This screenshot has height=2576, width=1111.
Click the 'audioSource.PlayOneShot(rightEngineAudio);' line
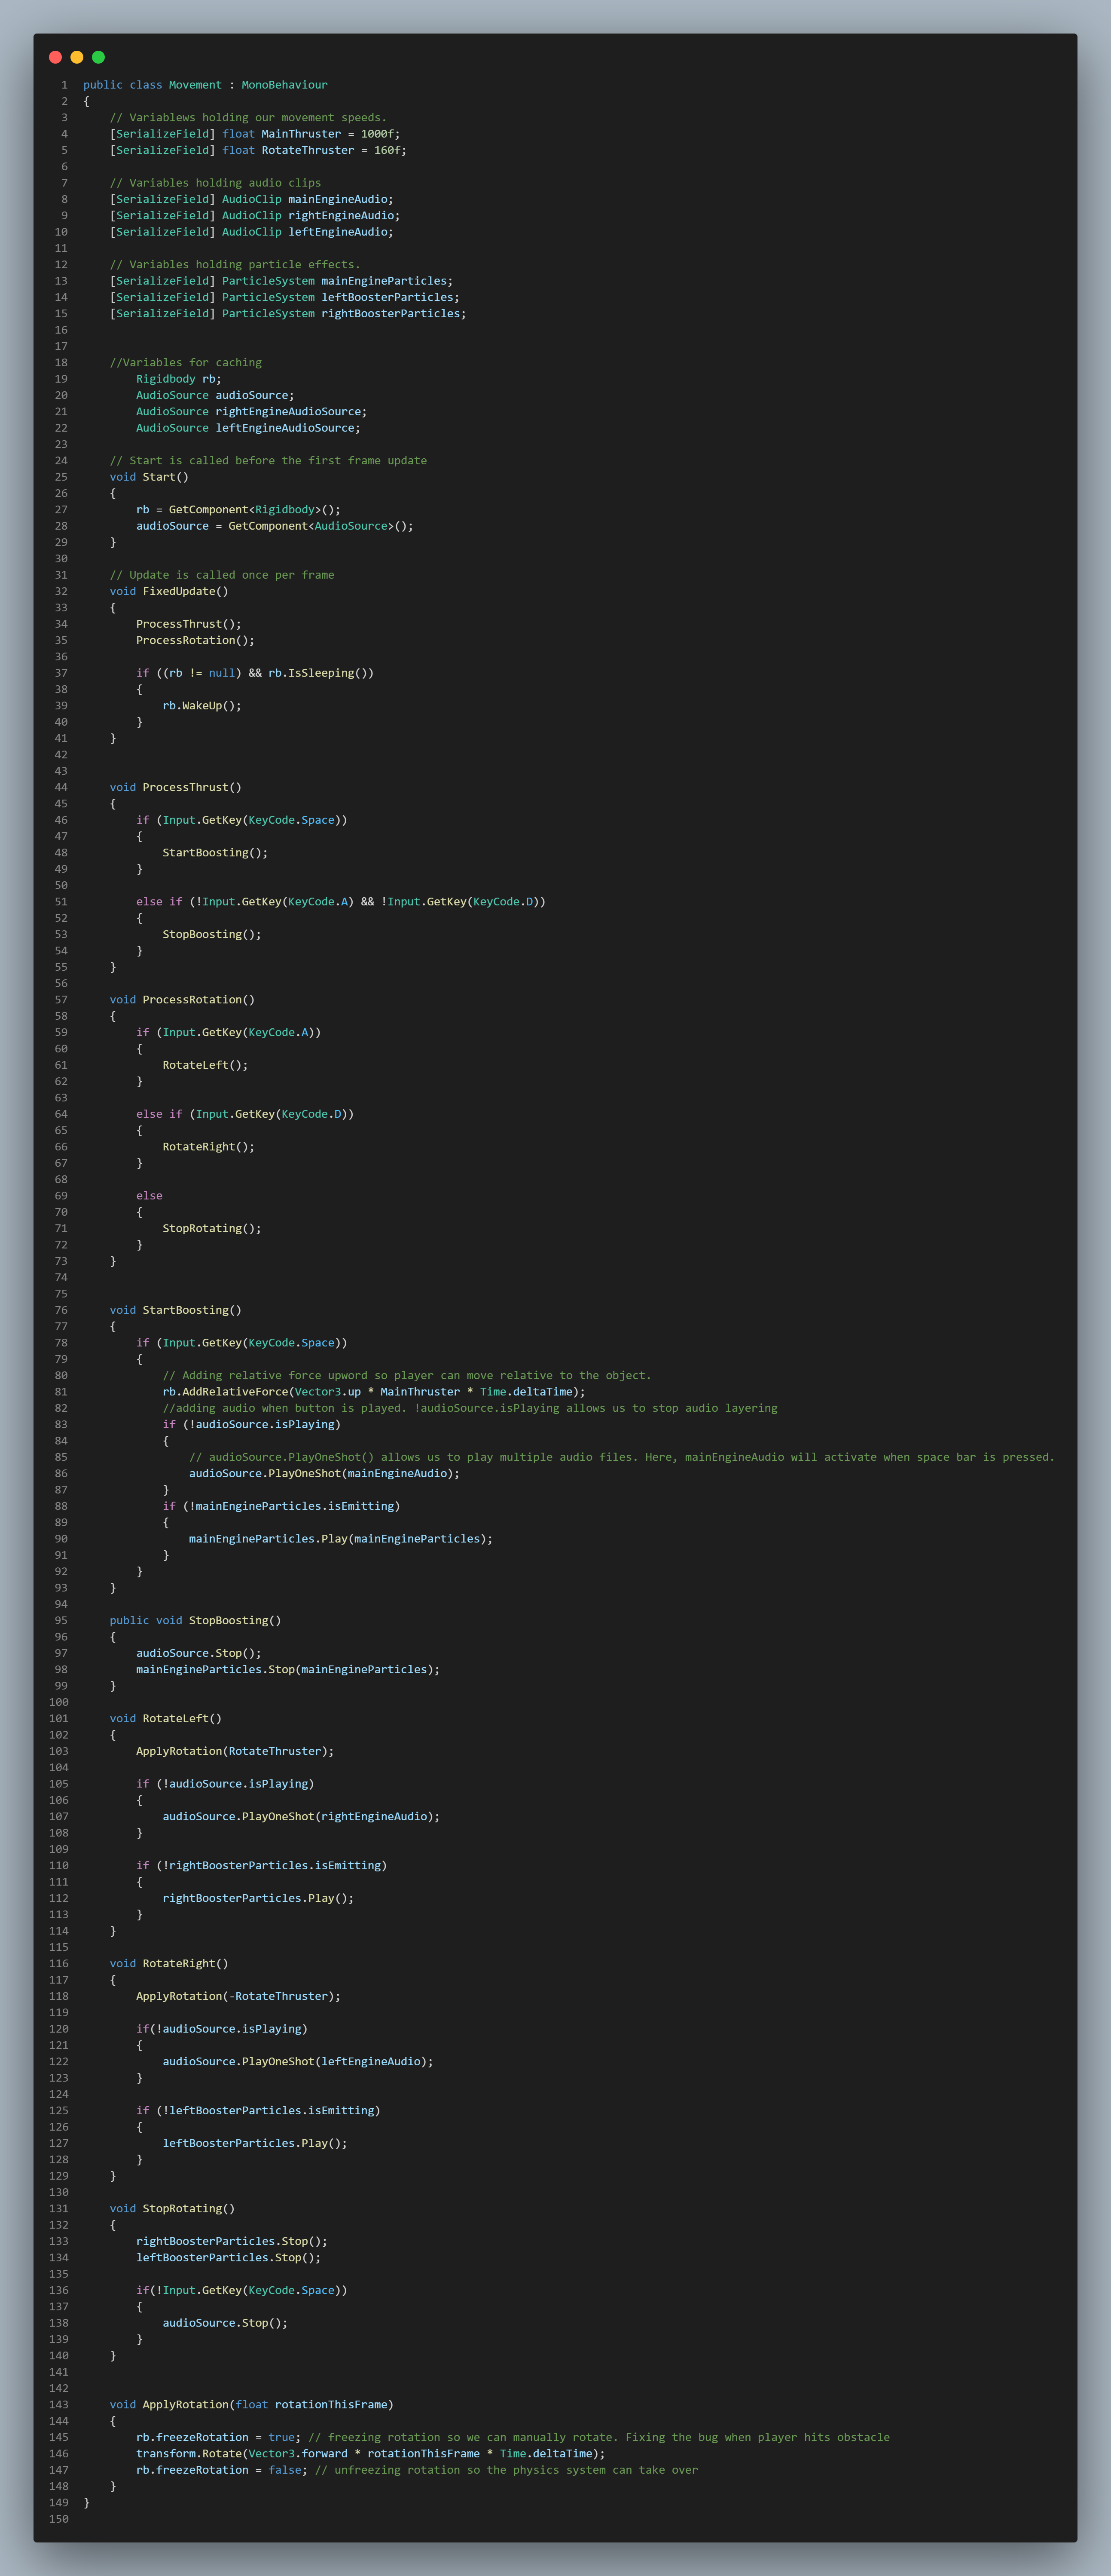pyautogui.click(x=301, y=1817)
